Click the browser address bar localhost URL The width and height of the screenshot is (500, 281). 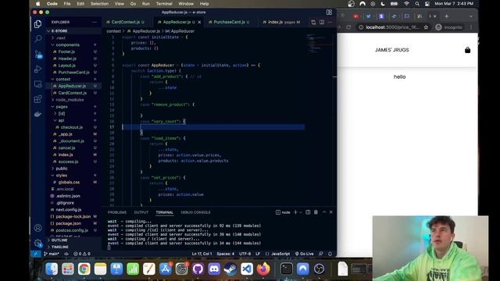point(392,27)
